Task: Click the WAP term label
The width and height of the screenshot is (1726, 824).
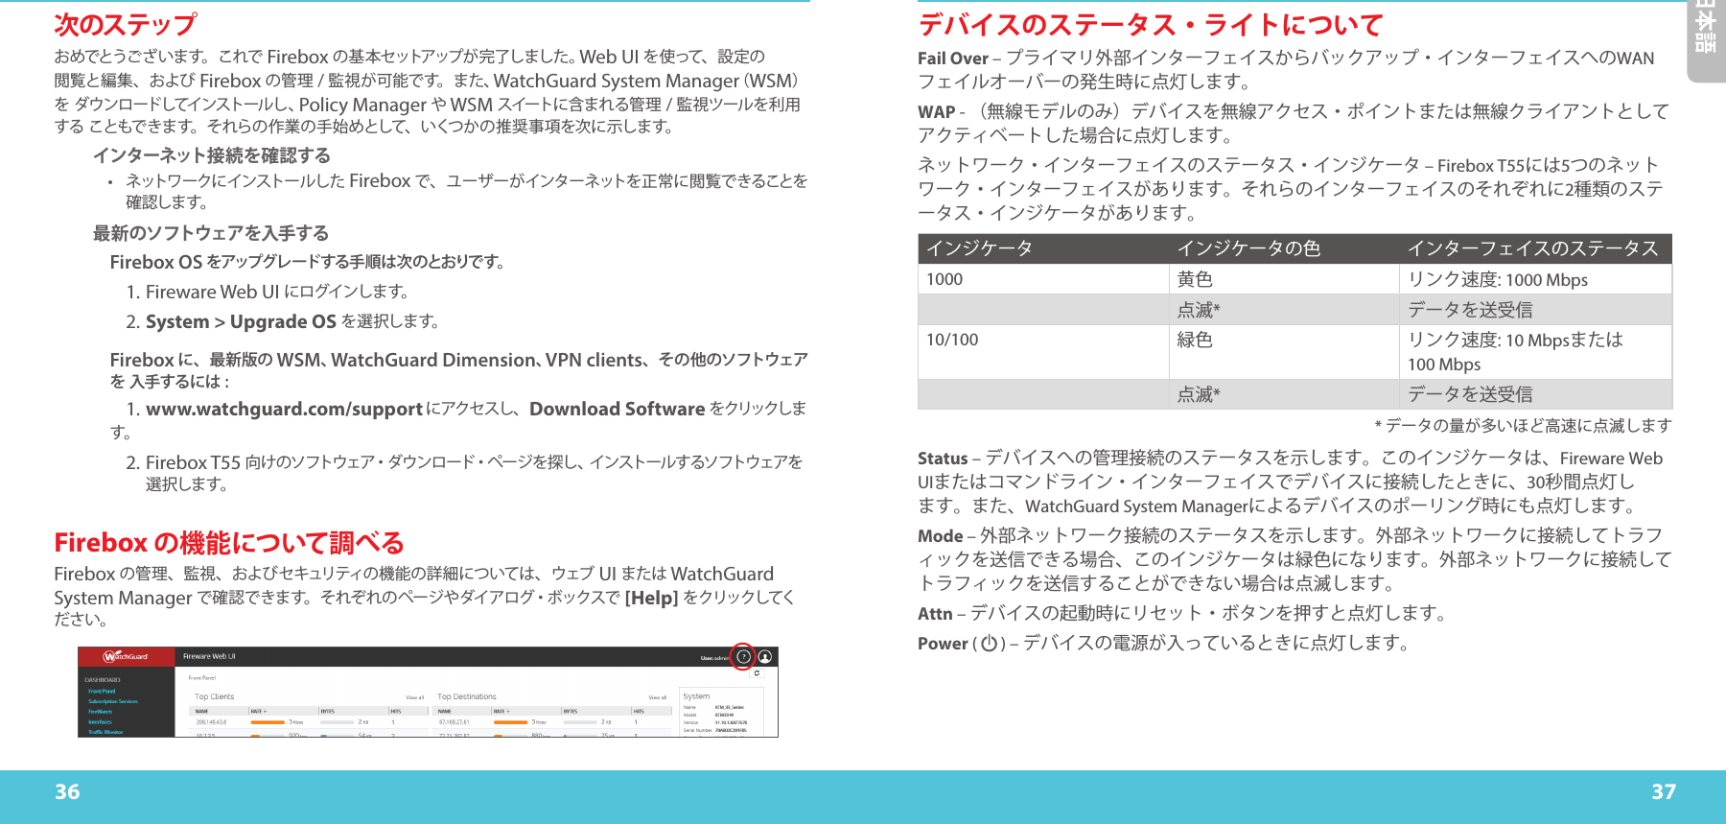Action: tap(937, 111)
